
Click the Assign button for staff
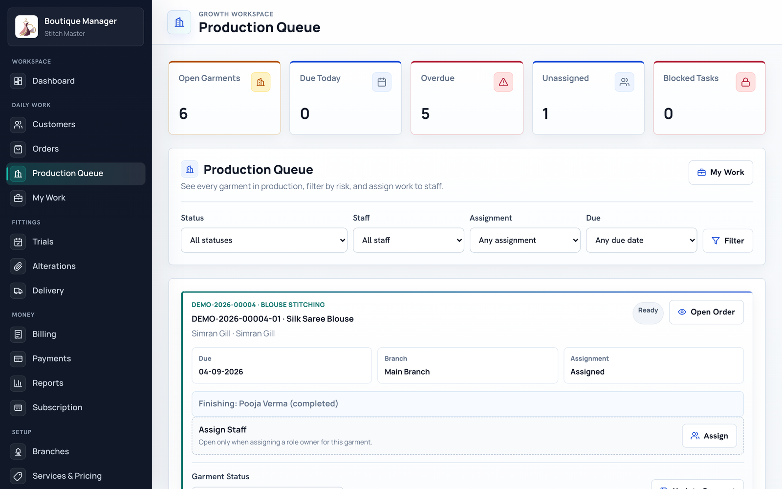(x=709, y=436)
